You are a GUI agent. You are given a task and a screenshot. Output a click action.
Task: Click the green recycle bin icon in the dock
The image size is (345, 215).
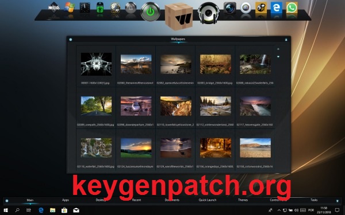coord(100,8)
